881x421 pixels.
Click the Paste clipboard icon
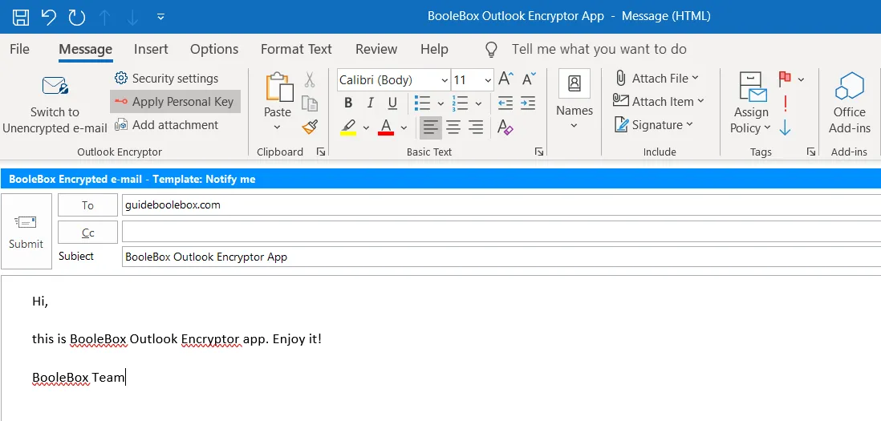[x=279, y=88]
